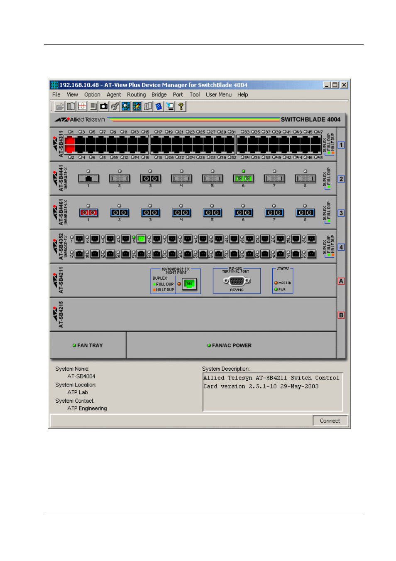396x561 pixels.
Task: Click the blue network map toolbar icon
Action: [x=126, y=106]
